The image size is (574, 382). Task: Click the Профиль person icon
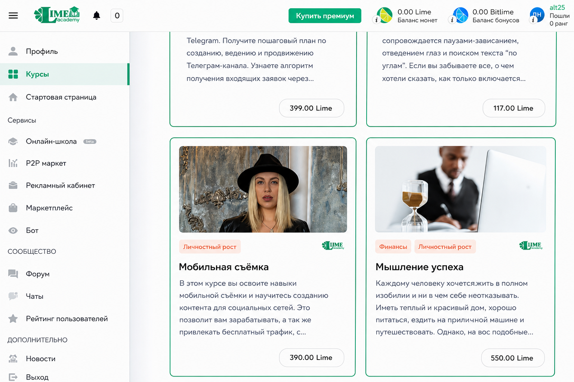pyautogui.click(x=13, y=51)
